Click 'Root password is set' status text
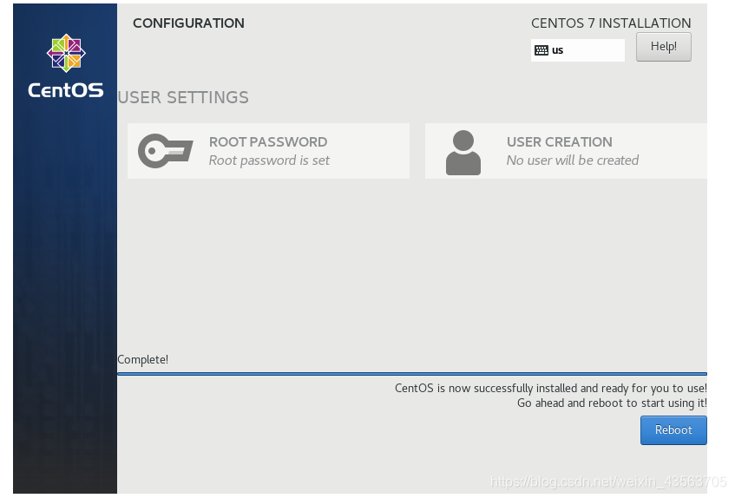 point(269,161)
